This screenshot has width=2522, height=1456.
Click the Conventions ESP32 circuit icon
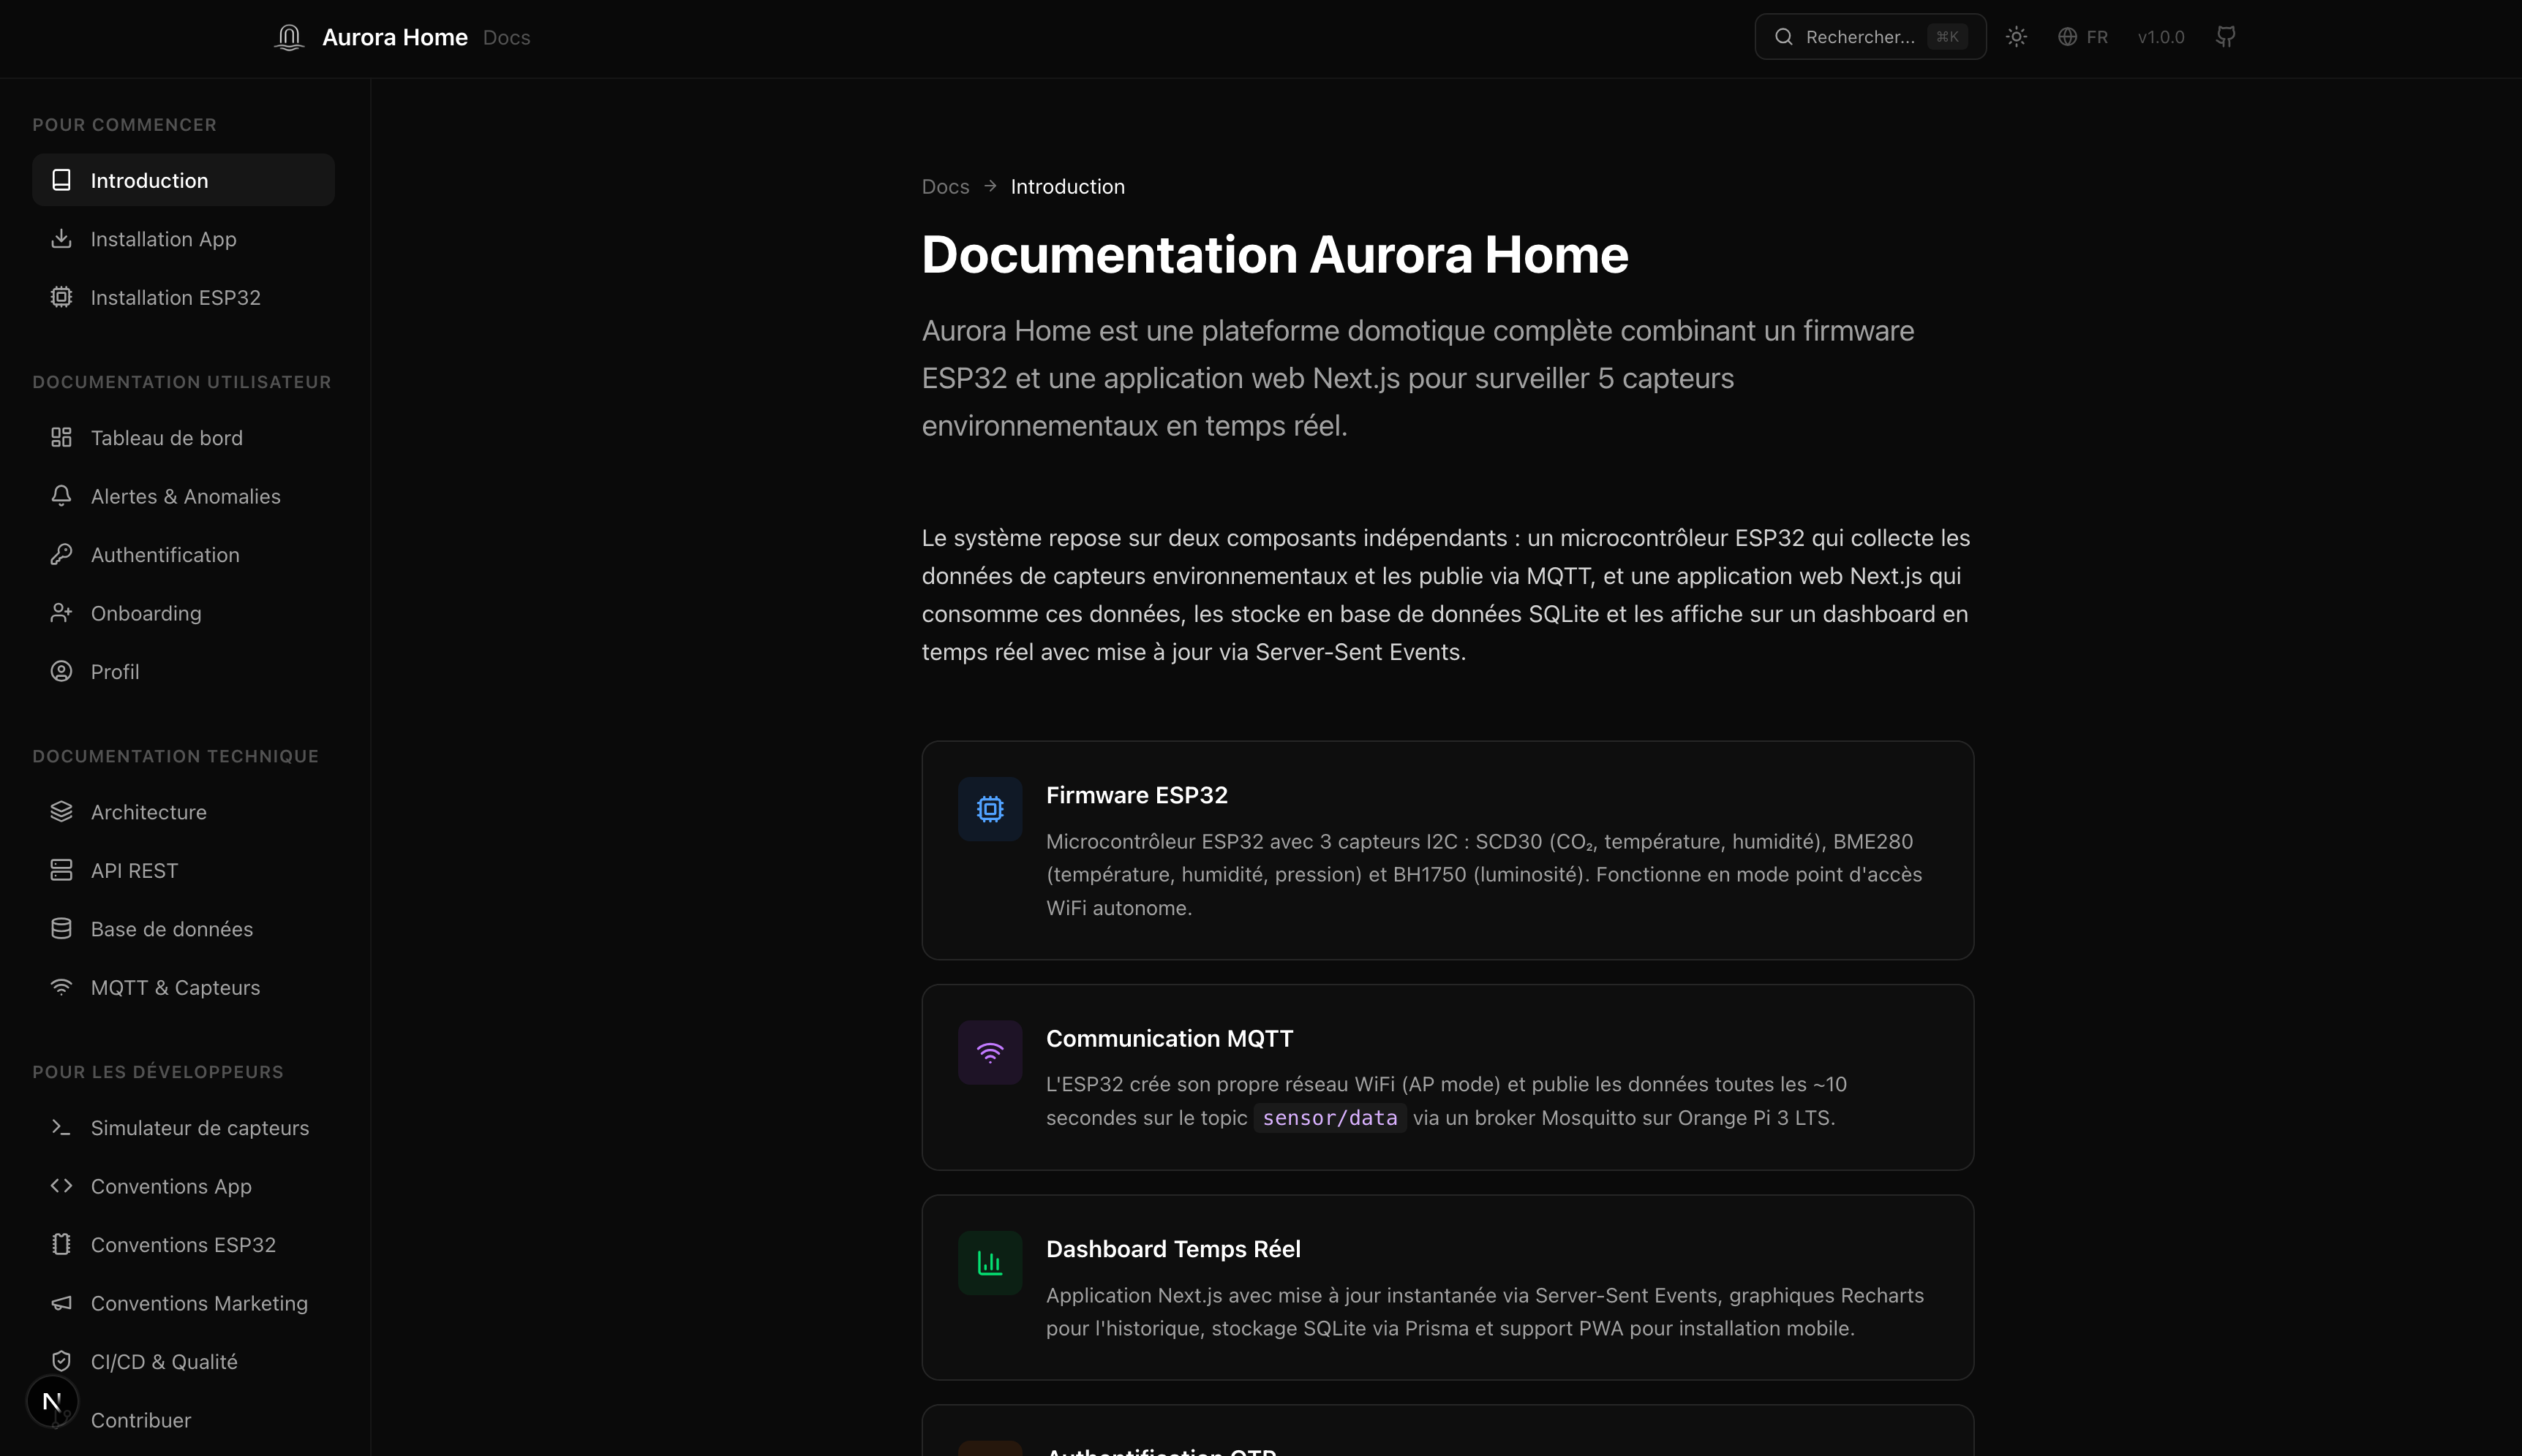coord(61,1245)
